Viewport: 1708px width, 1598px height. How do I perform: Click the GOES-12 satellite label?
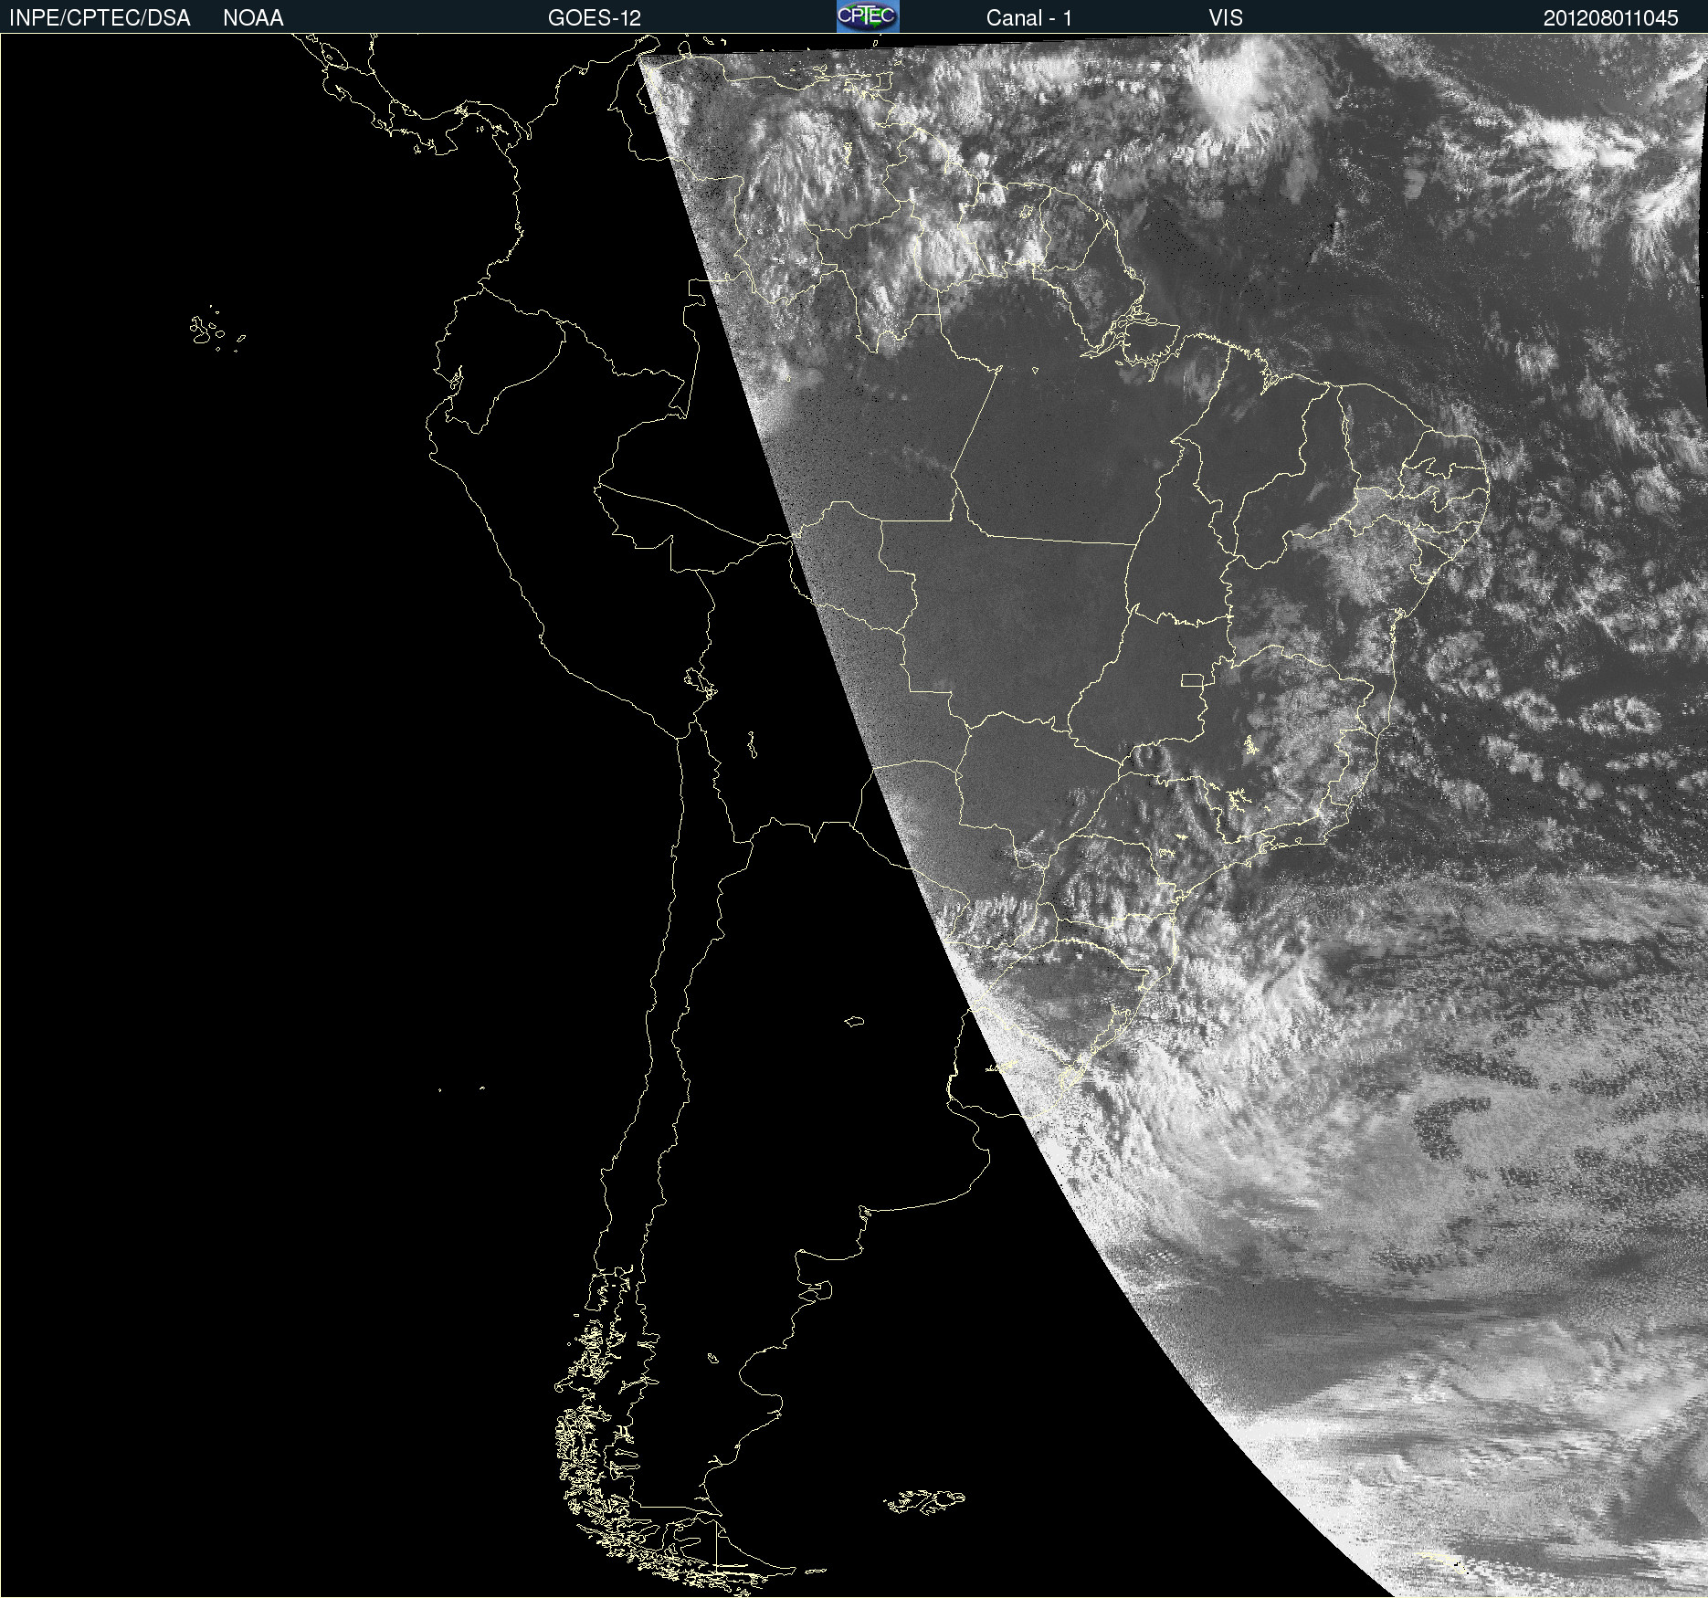click(595, 18)
